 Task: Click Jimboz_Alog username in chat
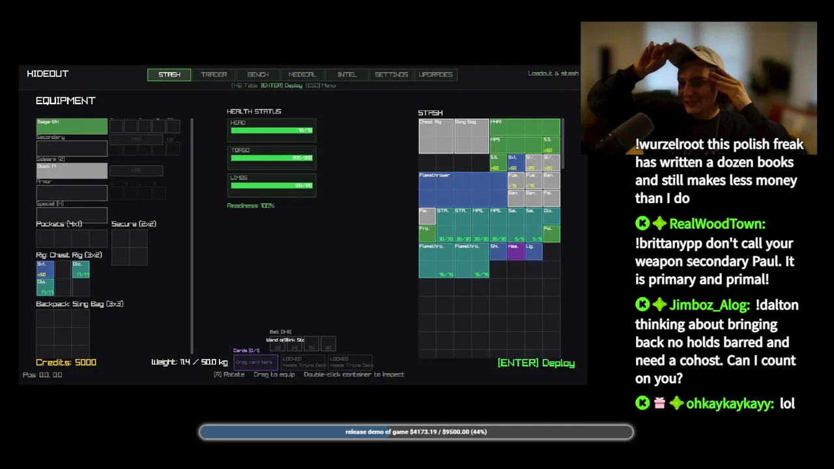(710, 305)
